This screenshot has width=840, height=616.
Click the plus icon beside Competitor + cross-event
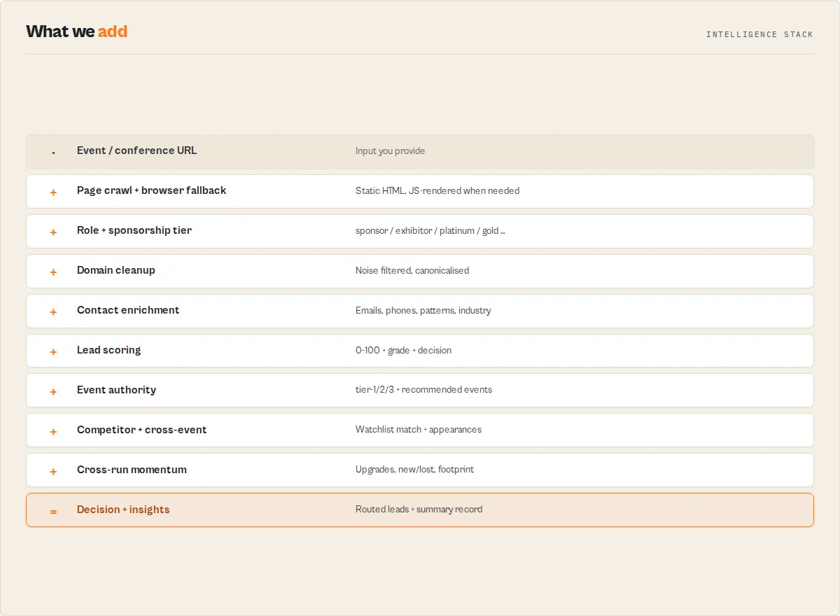(x=53, y=431)
